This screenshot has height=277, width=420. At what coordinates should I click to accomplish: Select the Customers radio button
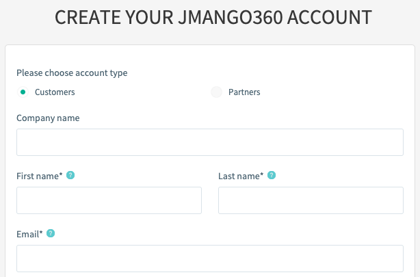click(23, 92)
